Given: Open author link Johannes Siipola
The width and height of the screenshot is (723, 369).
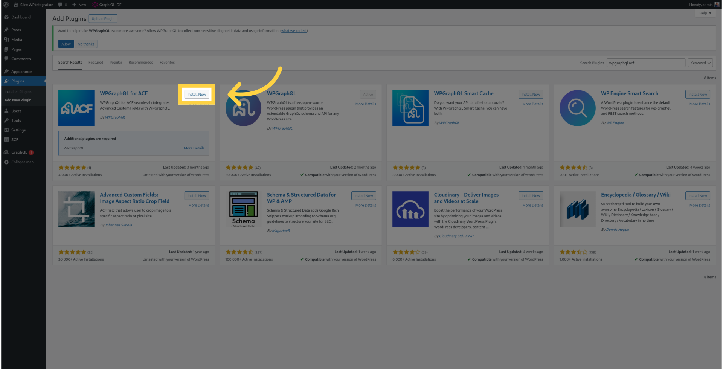Looking at the screenshot, I should click(118, 225).
